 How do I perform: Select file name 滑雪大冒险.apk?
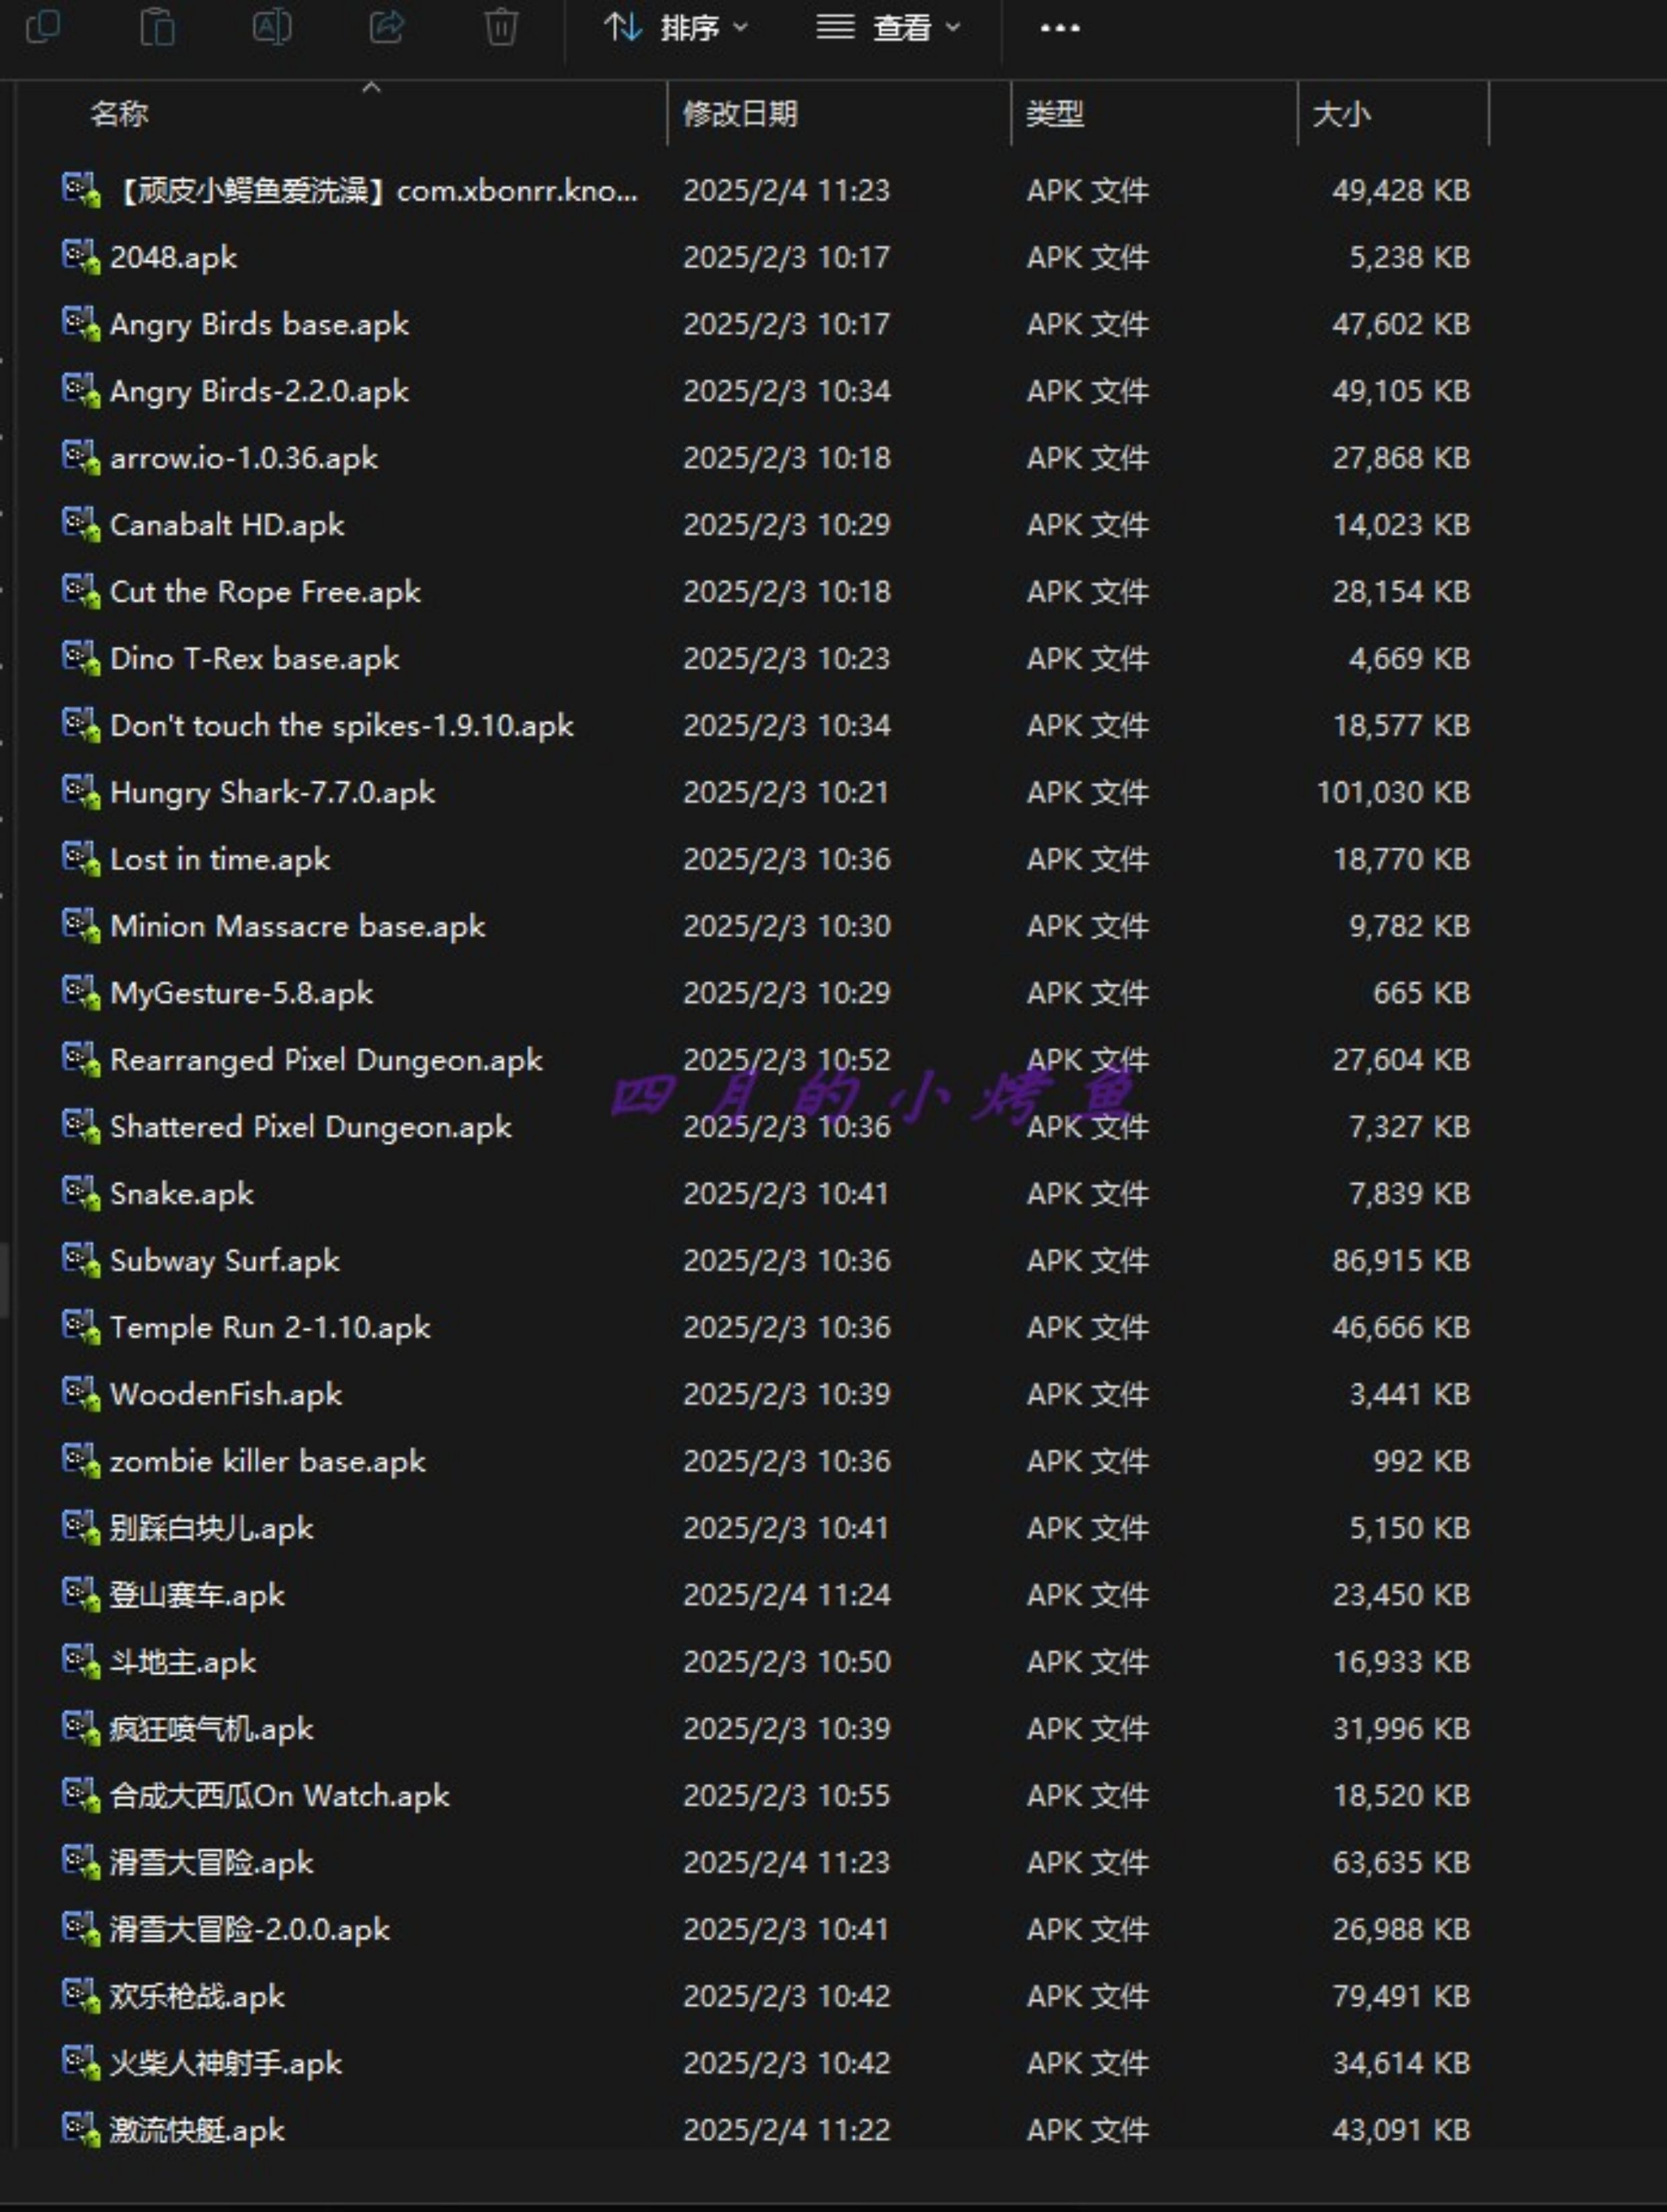coord(212,1863)
